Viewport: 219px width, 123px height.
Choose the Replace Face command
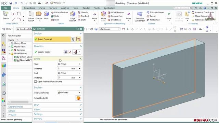point(115,16)
